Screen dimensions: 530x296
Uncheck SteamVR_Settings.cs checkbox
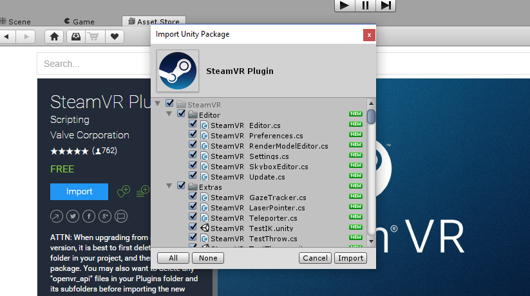pyautogui.click(x=193, y=155)
